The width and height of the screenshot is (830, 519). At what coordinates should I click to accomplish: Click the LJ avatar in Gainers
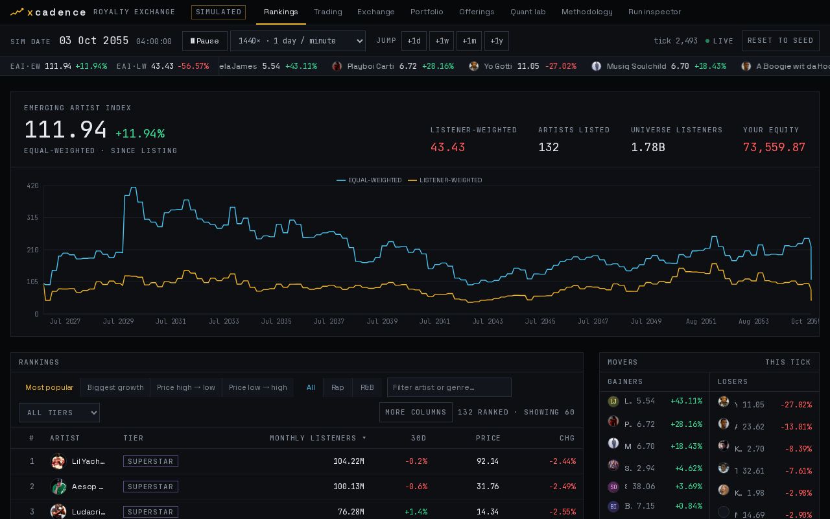613,402
